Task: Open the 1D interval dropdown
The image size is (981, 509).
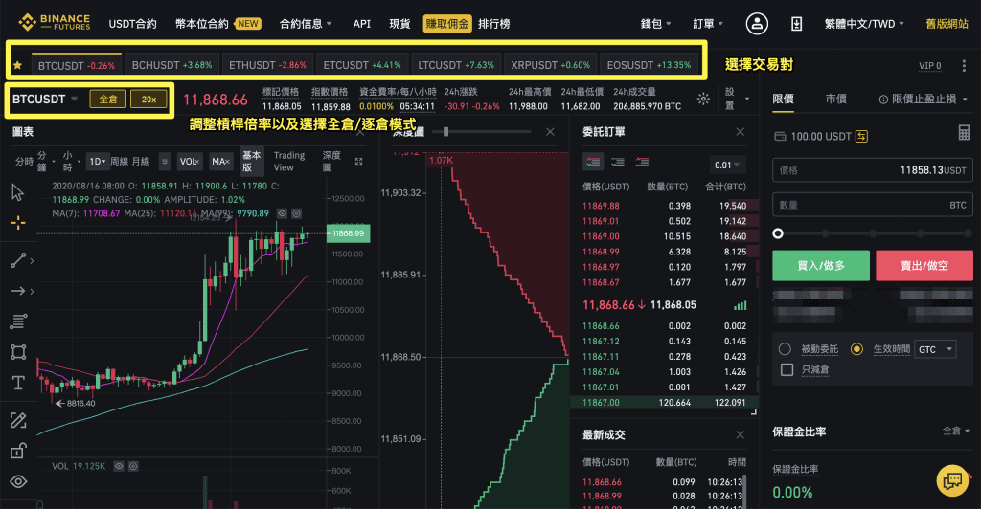Action: [97, 161]
